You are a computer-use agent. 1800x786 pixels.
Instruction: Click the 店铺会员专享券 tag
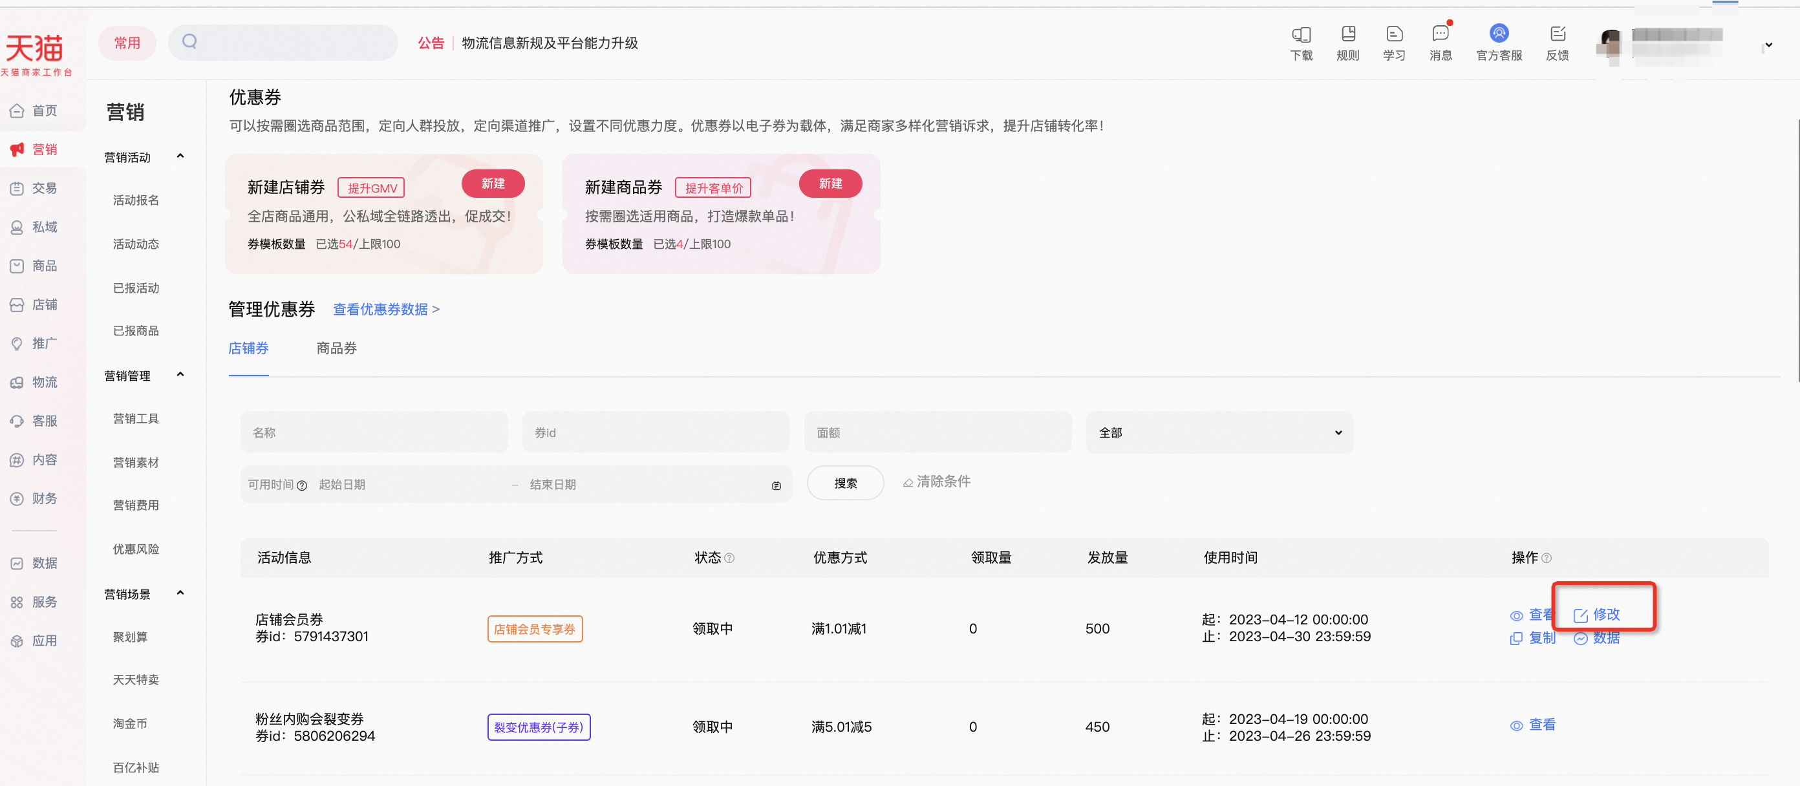click(x=535, y=629)
